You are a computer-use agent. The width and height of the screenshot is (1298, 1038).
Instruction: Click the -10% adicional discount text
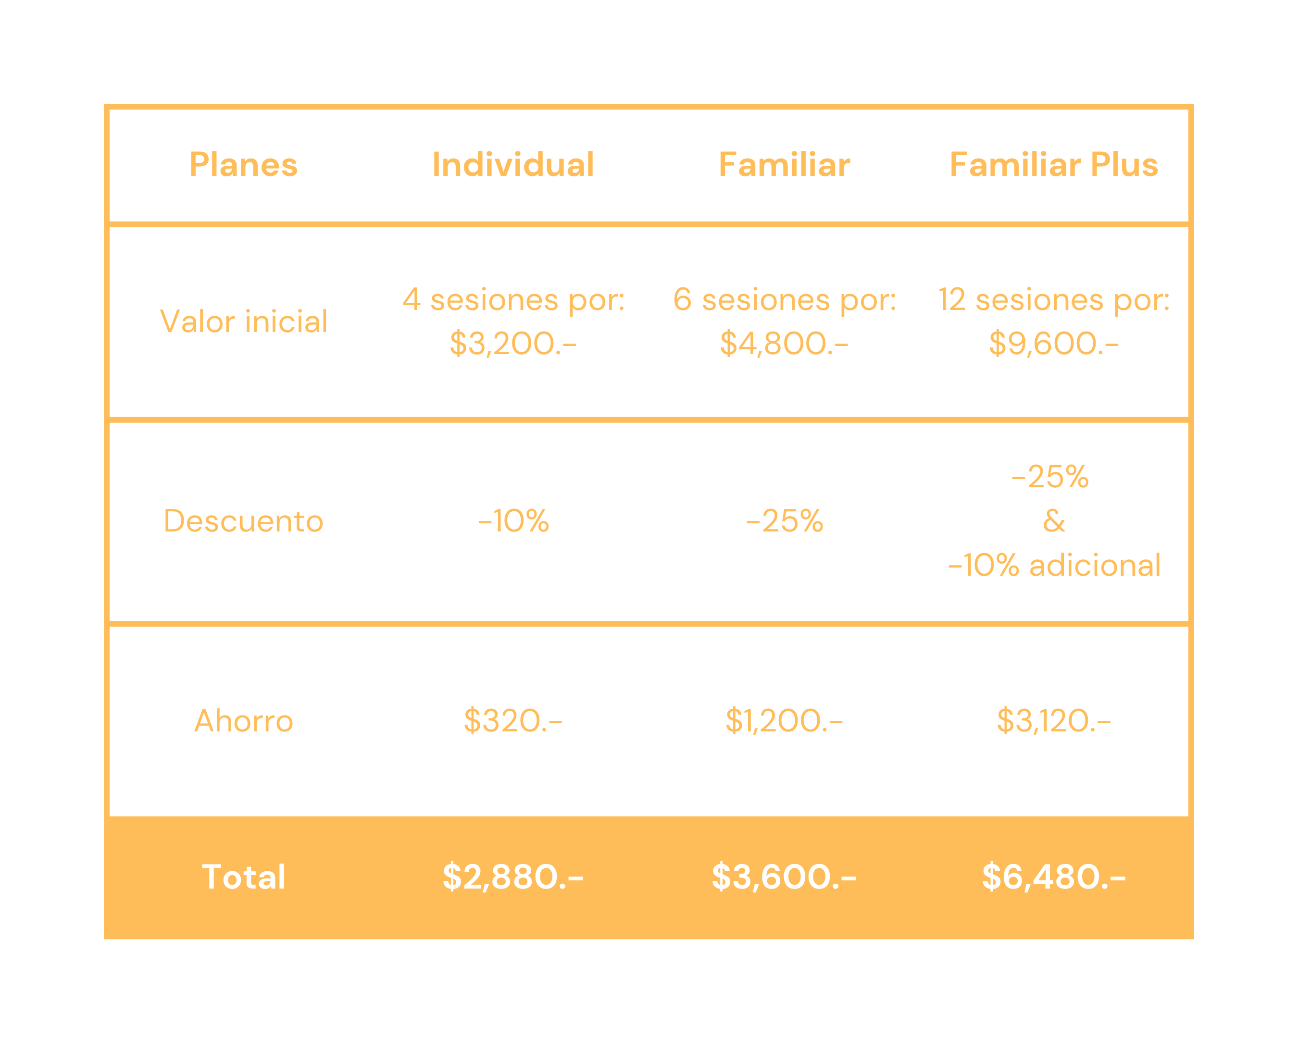point(1054,566)
